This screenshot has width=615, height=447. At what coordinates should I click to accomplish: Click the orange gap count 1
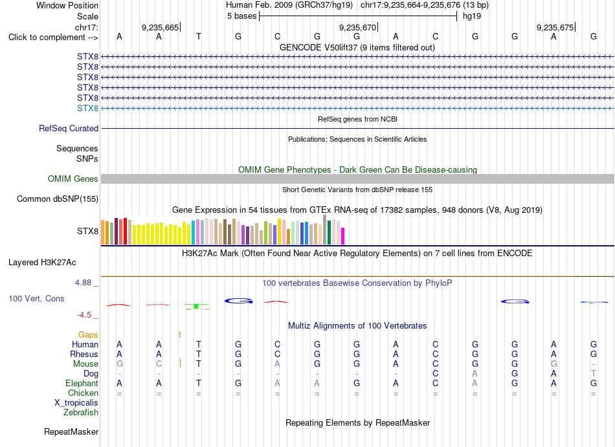(179, 334)
